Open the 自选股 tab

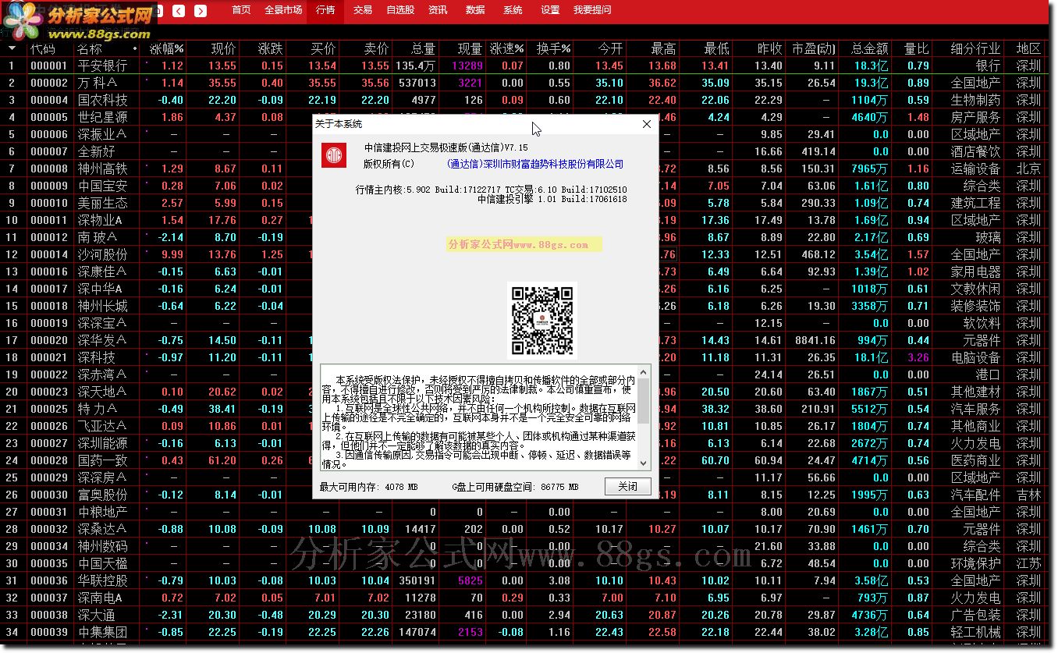pyautogui.click(x=400, y=10)
